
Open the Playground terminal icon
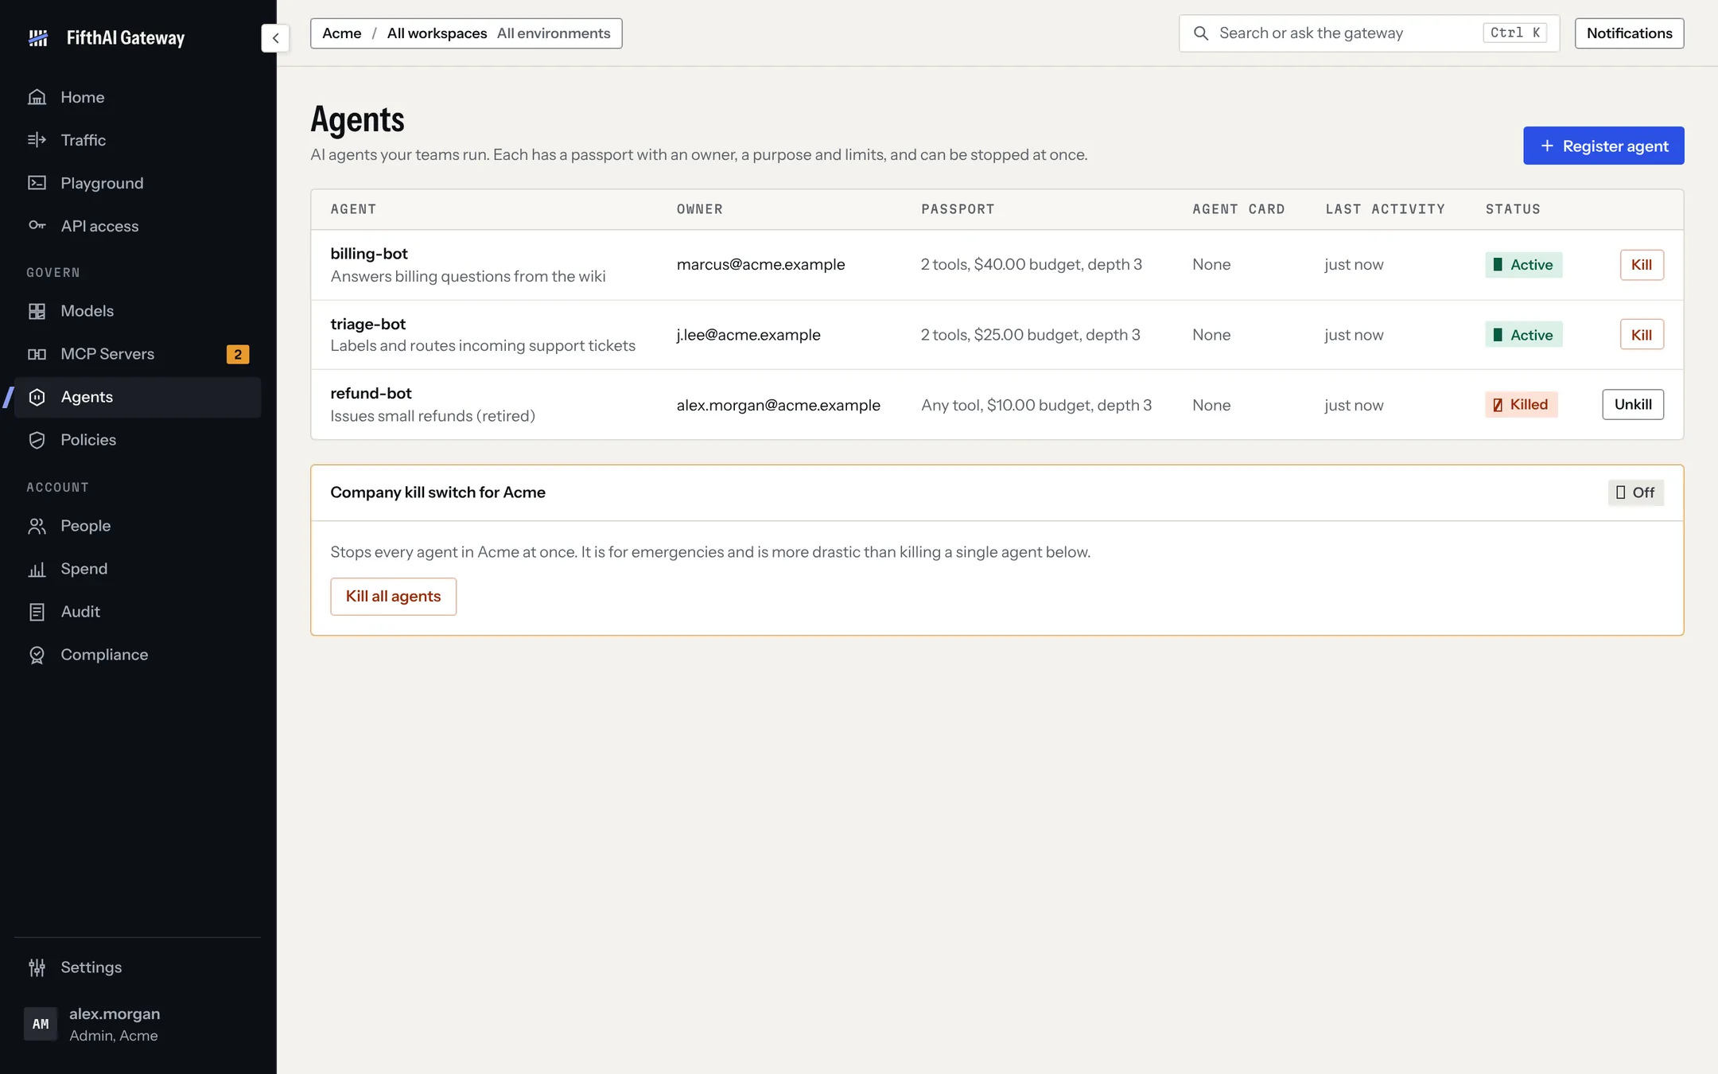[x=37, y=183]
